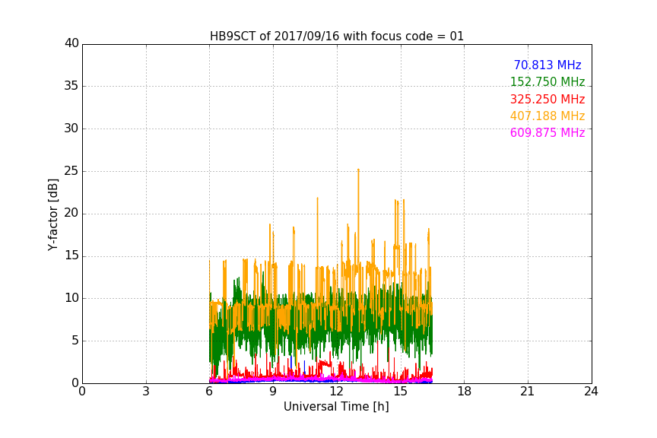Click the x-axis tick label 24
Viewport: 657px width, 438px height.
[x=591, y=392]
